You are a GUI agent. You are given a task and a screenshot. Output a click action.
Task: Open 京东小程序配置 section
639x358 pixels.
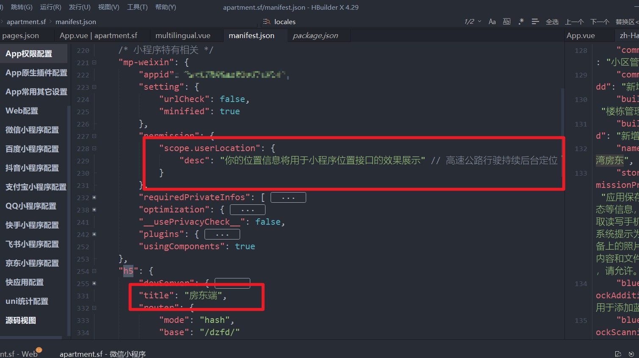click(x=33, y=263)
